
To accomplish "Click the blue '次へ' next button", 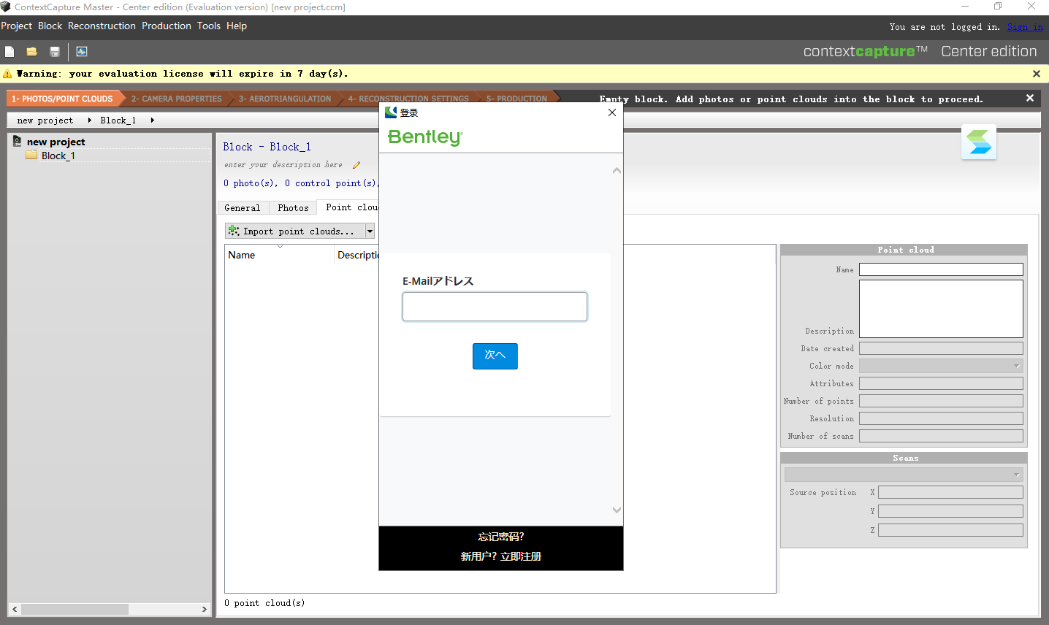I will coord(495,356).
